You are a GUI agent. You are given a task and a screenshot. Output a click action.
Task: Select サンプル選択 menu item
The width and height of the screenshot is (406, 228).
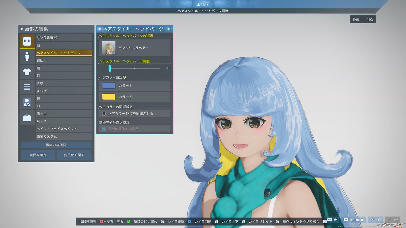click(x=64, y=37)
